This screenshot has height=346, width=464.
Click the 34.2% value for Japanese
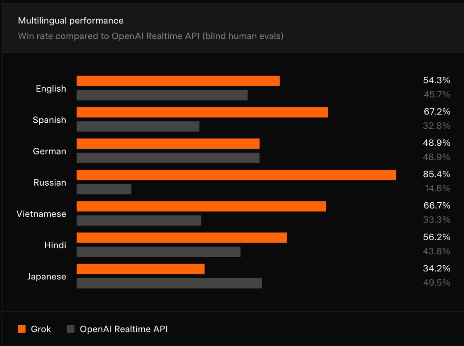tap(436, 269)
